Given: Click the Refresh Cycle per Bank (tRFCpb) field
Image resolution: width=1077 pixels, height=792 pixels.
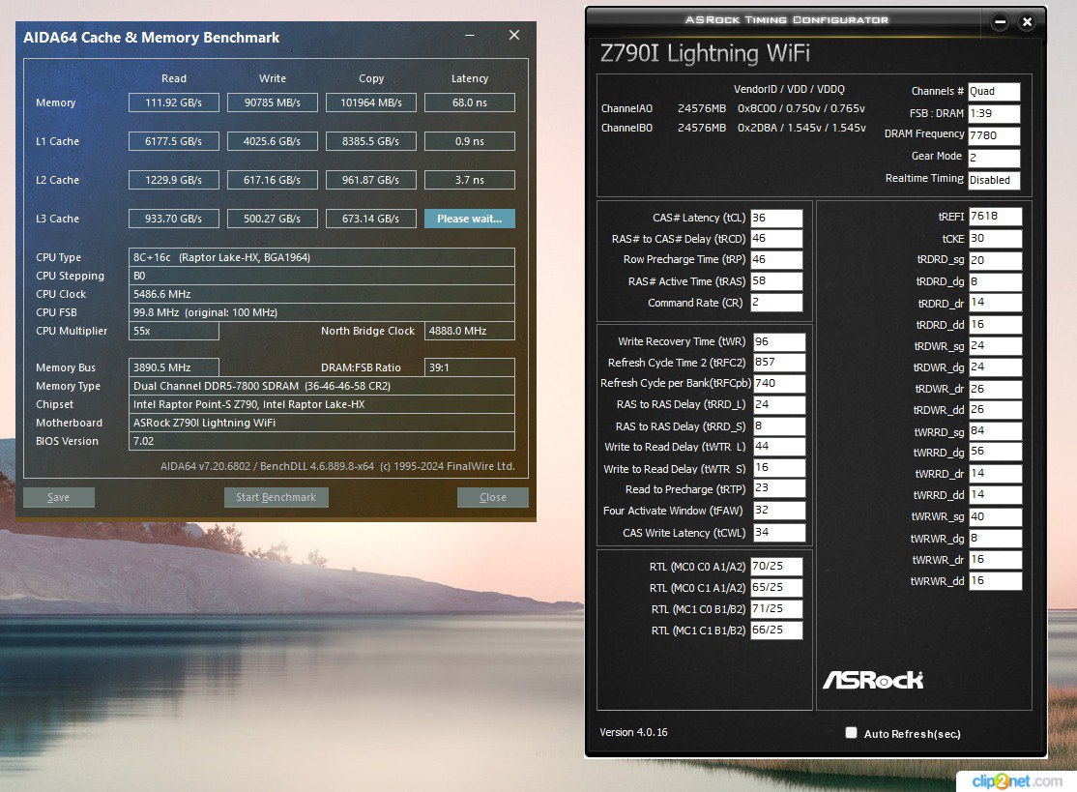Looking at the screenshot, I should point(779,383).
